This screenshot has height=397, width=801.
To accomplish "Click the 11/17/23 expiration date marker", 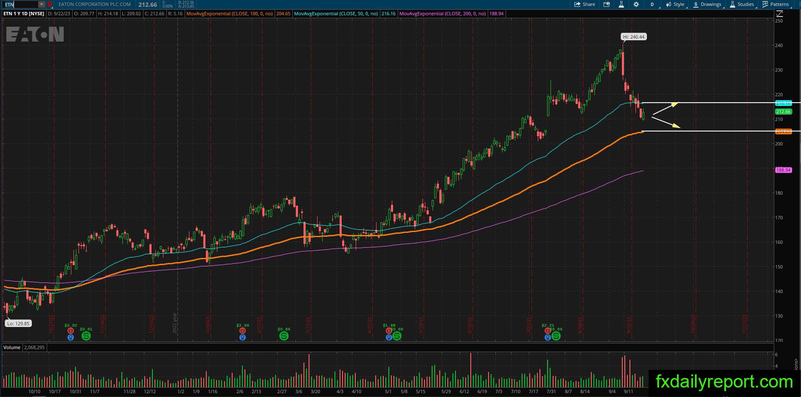I will pyautogui.click(x=744, y=324).
